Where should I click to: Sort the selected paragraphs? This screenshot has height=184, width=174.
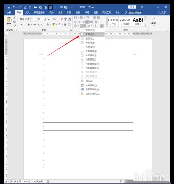[x=96, y=26]
